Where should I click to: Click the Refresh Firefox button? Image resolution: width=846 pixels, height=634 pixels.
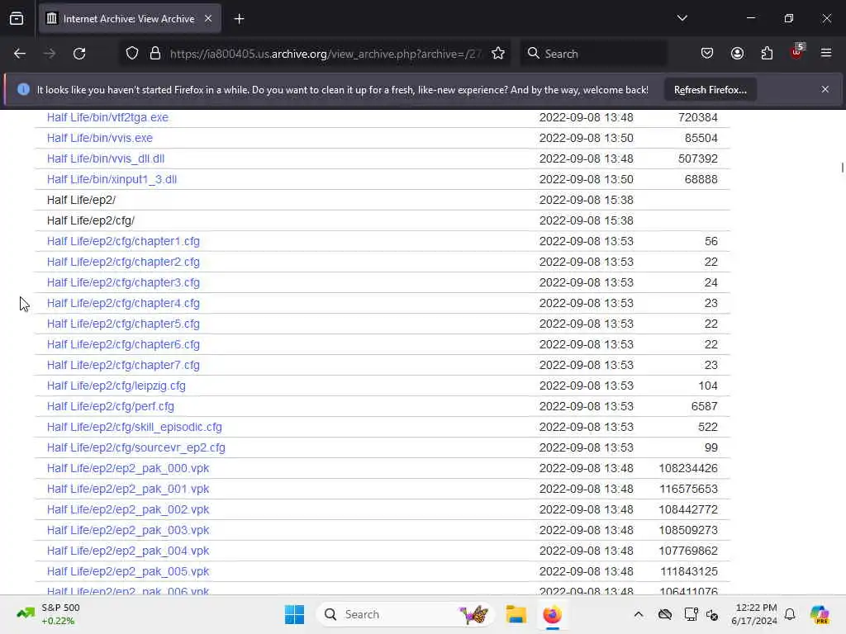coord(710,90)
